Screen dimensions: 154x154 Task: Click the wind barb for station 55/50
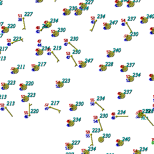100,106
